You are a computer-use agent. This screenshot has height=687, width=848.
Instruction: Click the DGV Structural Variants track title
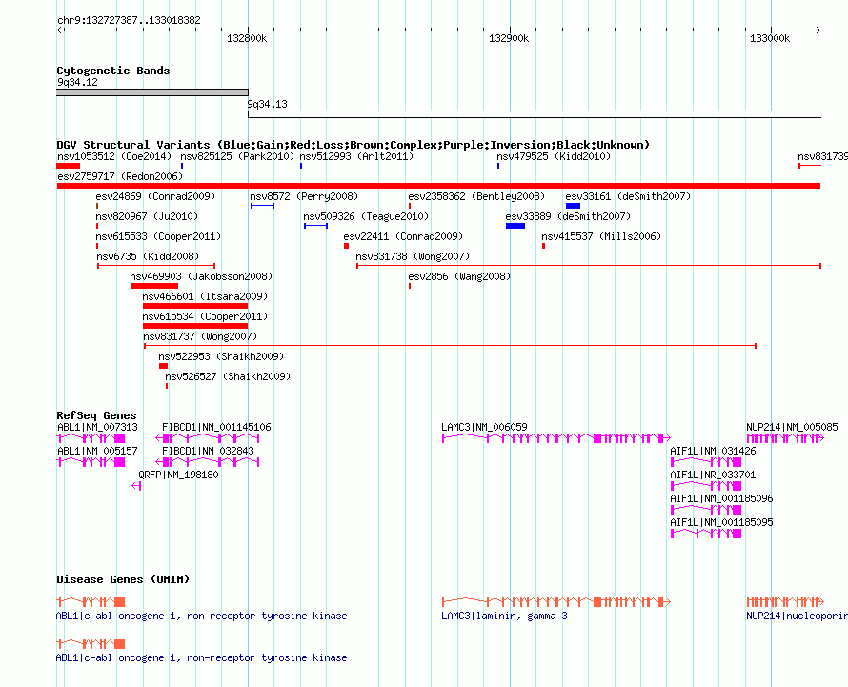pyautogui.click(x=353, y=145)
